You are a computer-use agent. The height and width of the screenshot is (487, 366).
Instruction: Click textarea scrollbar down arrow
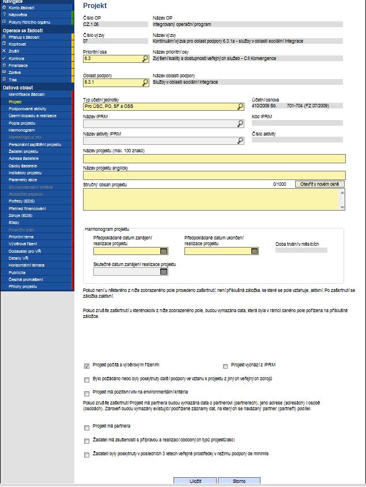[x=342, y=207]
